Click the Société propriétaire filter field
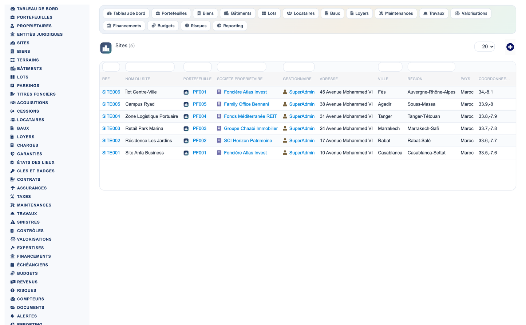 pos(241,67)
